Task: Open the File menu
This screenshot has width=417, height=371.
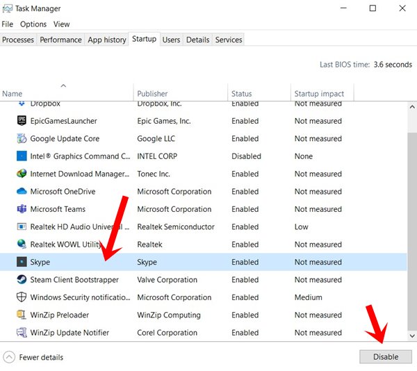Action: click(x=7, y=24)
